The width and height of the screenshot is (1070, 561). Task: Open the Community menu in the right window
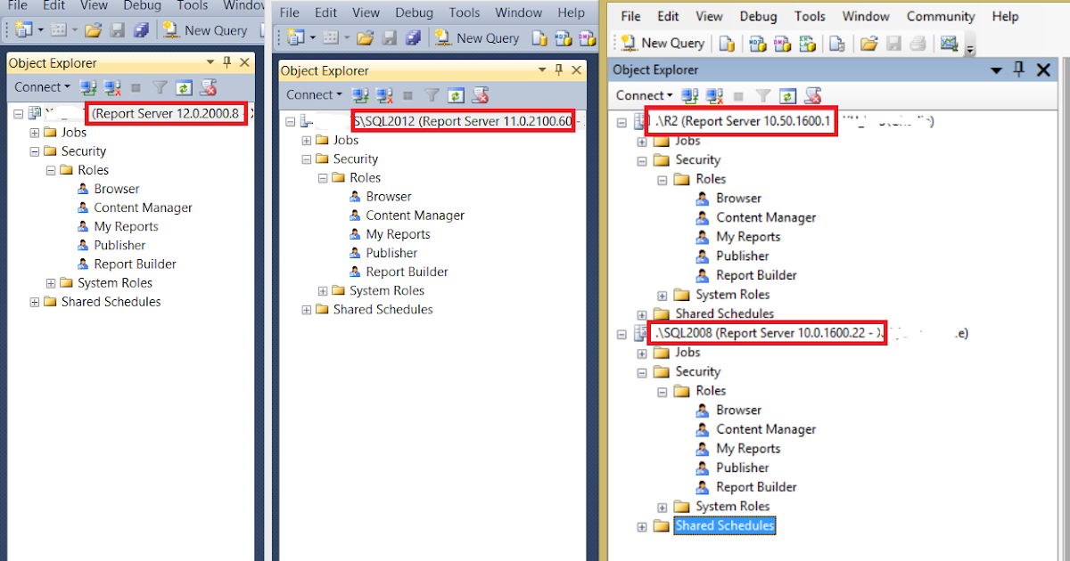[940, 16]
